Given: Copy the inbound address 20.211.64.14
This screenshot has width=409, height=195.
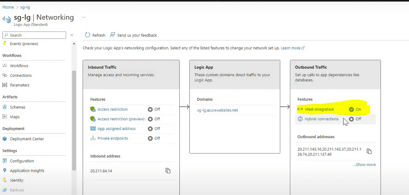Looking at the screenshot, I should click(168, 171).
